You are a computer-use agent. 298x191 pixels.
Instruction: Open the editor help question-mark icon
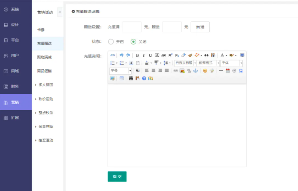click(144, 78)
